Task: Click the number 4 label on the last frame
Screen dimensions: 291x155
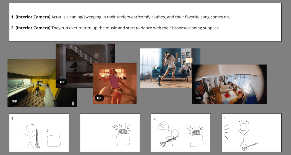Action: click(225, 118)
